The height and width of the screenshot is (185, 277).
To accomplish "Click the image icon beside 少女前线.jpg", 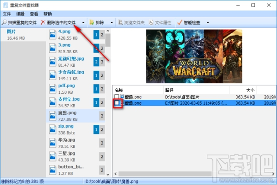I will 53,75.
